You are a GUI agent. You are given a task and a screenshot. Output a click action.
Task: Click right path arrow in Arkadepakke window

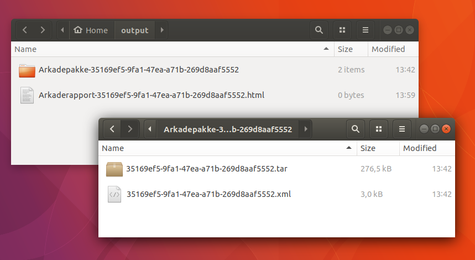[x=306, y=129]
